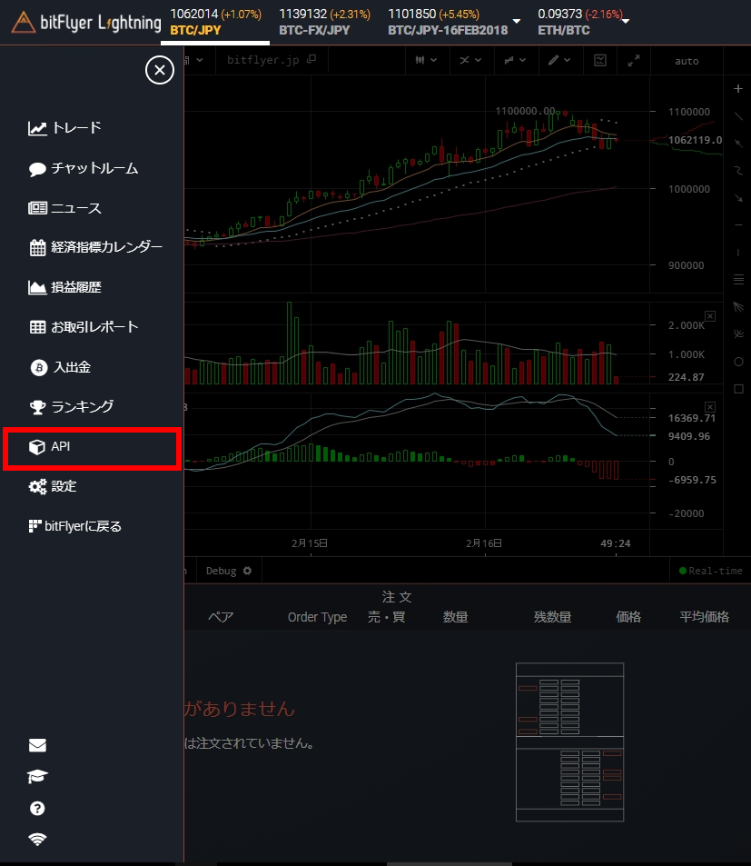This screenshot has width=751, height=866.
Task: Open the チャットルーム chat room
Action: click(83, 168)
